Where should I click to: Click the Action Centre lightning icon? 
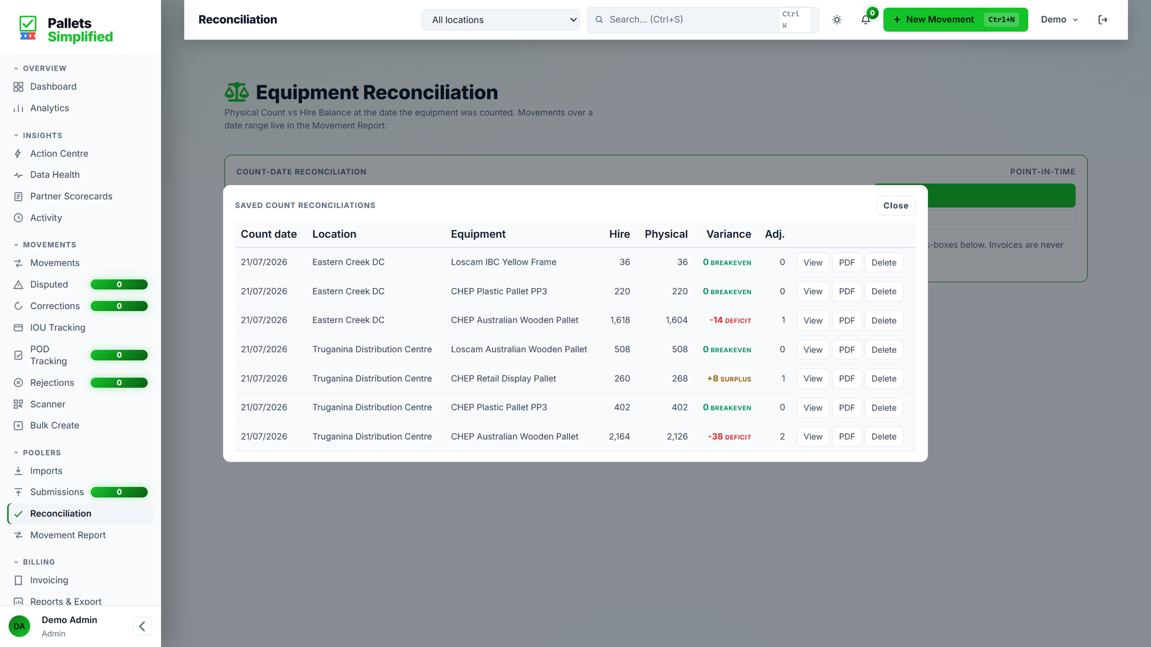tap(18, 154)
